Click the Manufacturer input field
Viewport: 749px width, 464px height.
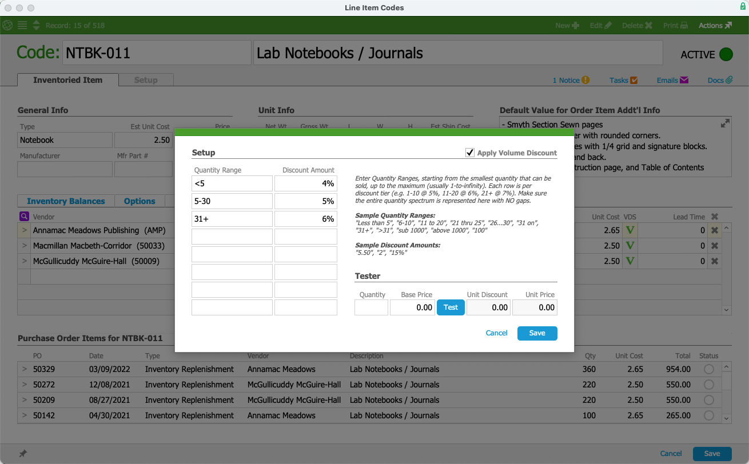pyautogui.click(x=65, y=169)
